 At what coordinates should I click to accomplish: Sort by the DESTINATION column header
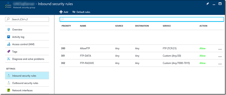click(x=142, y=26)
